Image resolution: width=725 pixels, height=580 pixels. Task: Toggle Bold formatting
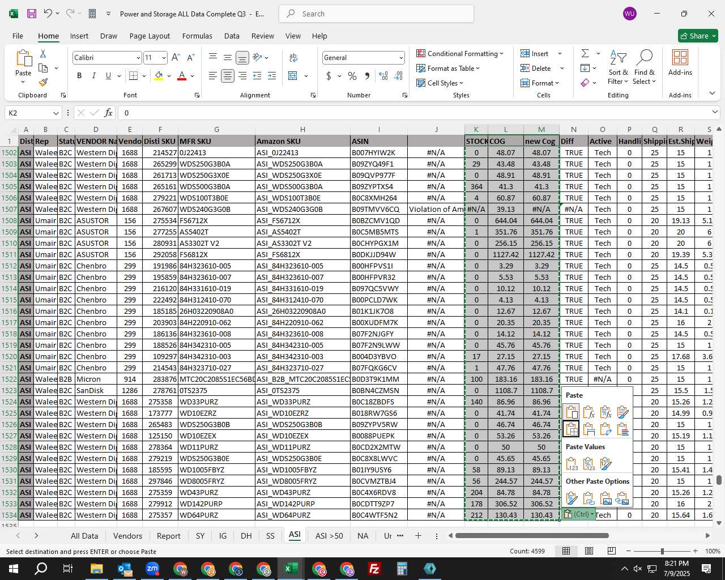pyautogui.click(x=79, y=76)
